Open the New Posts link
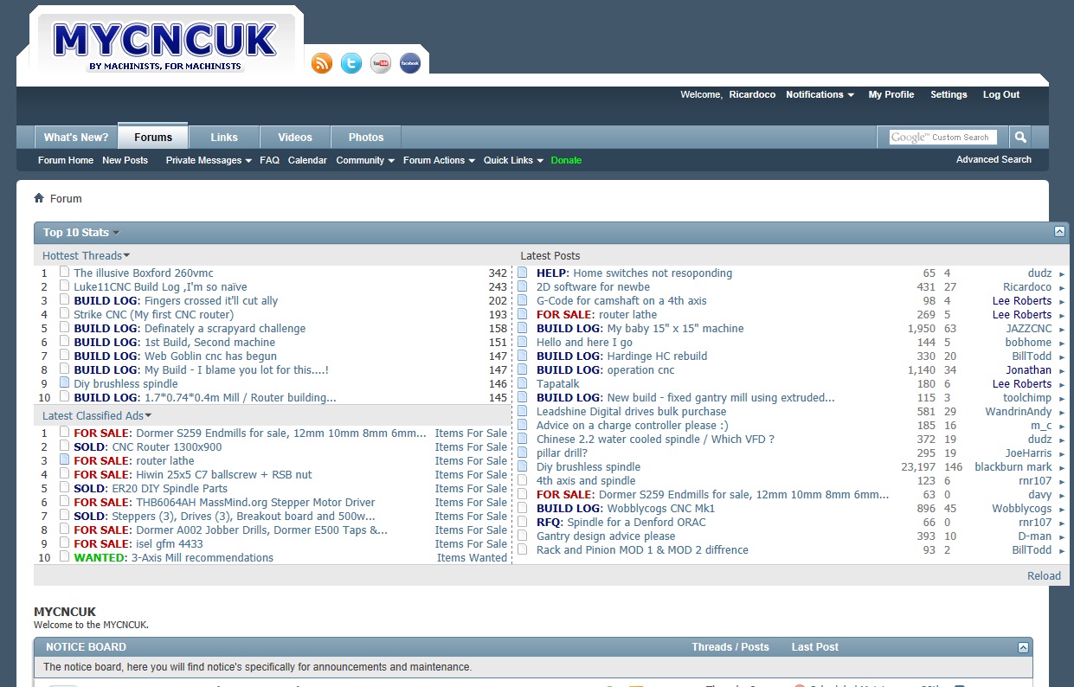The height and width of the screenshot is (687, 1074). click(x=125, y=160)
